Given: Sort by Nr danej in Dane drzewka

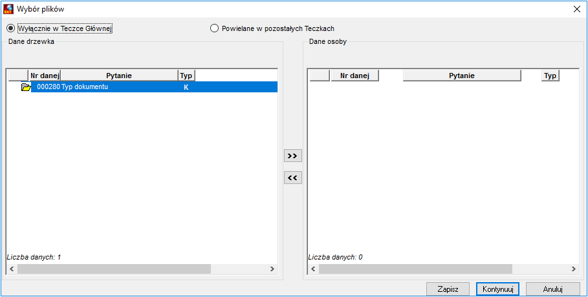Looking at the screenshot, I should tap(45, 76).
